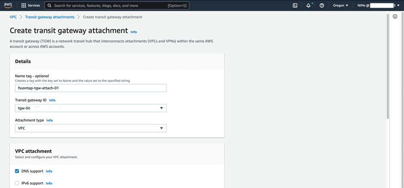This screenshot has width=404, height=188.
Task: Open the Oregon region selector
Action: click(340, 6)
